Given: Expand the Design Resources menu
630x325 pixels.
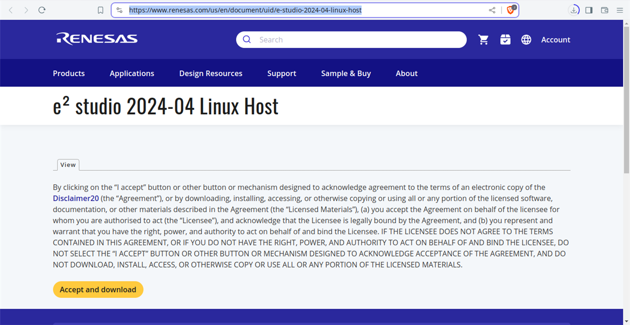Looking at the screenshot, I should [211, 73].
